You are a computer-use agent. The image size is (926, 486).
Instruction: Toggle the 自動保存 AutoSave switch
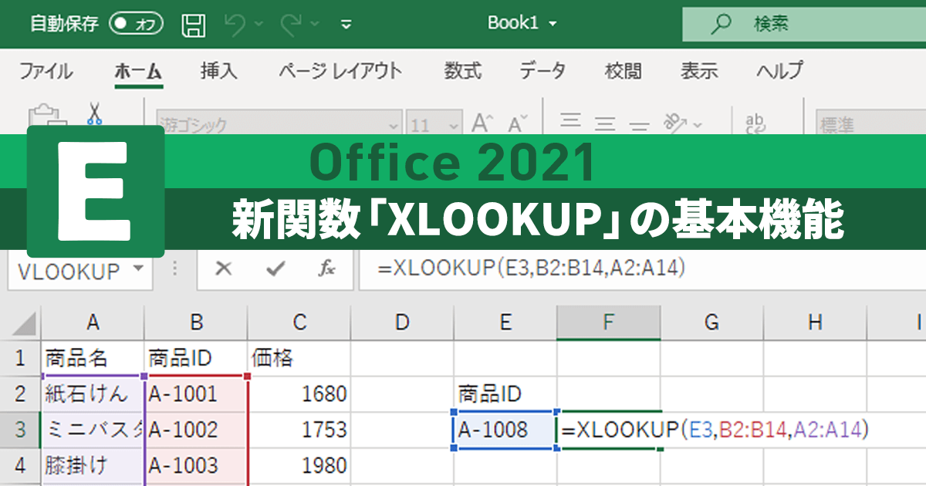point(137,24)
